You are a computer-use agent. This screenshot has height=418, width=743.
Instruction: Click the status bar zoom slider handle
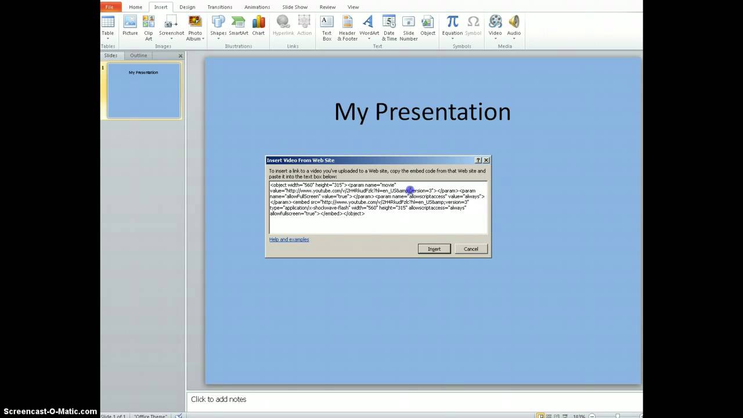[618, 416]
